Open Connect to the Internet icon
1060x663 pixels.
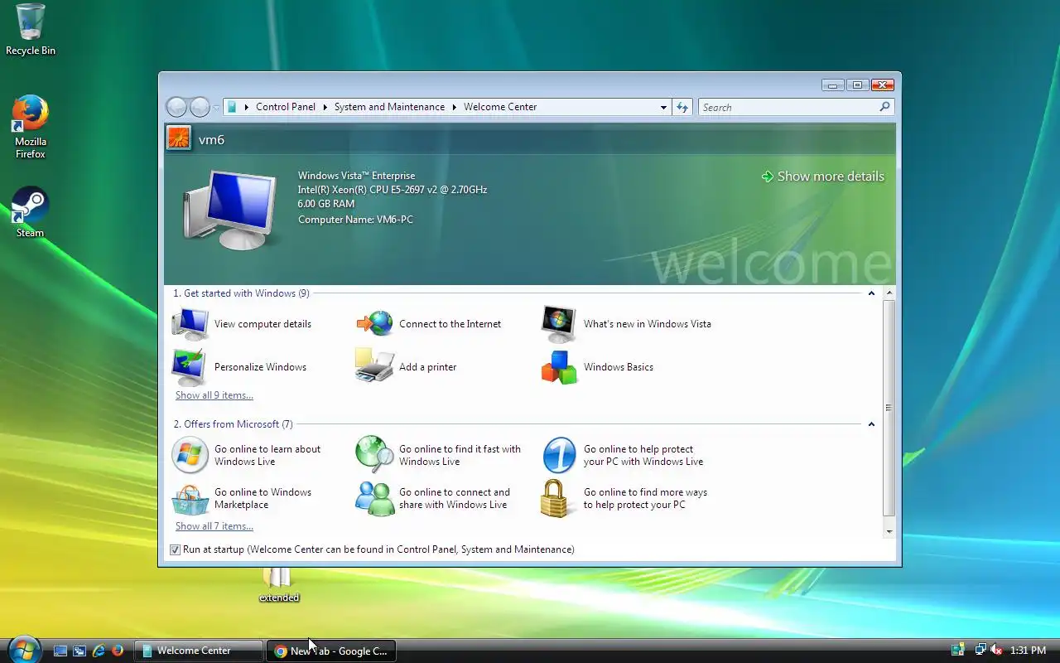click(x=375, y=323)
